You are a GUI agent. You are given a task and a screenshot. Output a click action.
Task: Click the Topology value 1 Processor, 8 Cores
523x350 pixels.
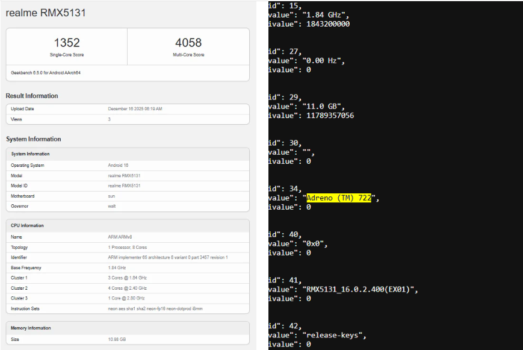click(x=128, y=247)
